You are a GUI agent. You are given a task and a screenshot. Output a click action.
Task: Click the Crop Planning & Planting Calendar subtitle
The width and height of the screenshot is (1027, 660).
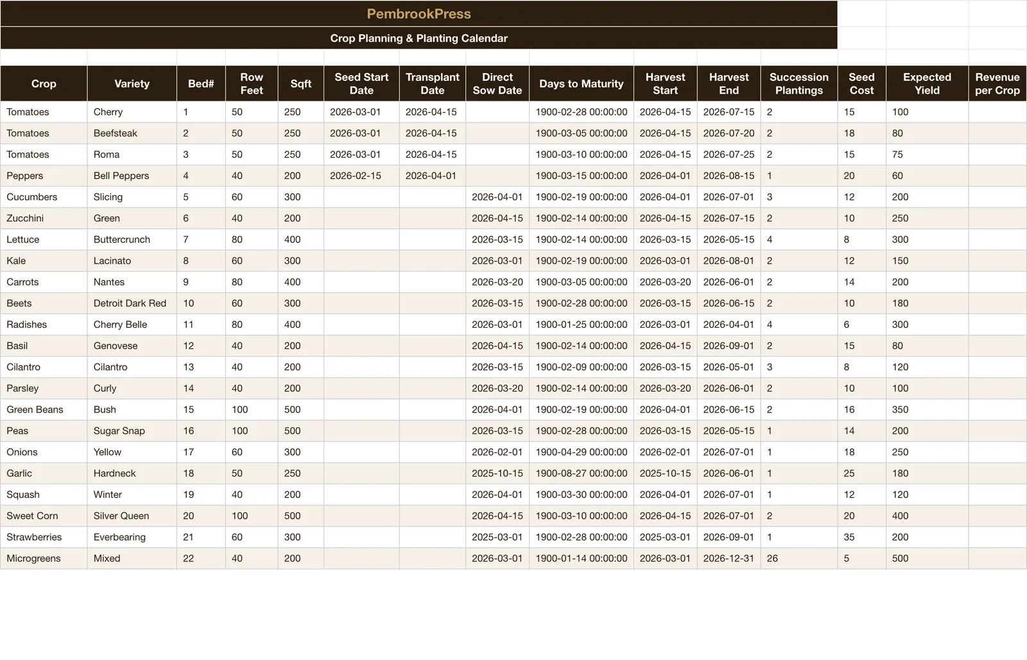coord(419,38)
